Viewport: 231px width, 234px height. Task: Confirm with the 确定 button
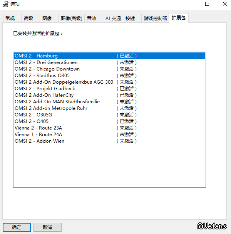click(17, 227)
